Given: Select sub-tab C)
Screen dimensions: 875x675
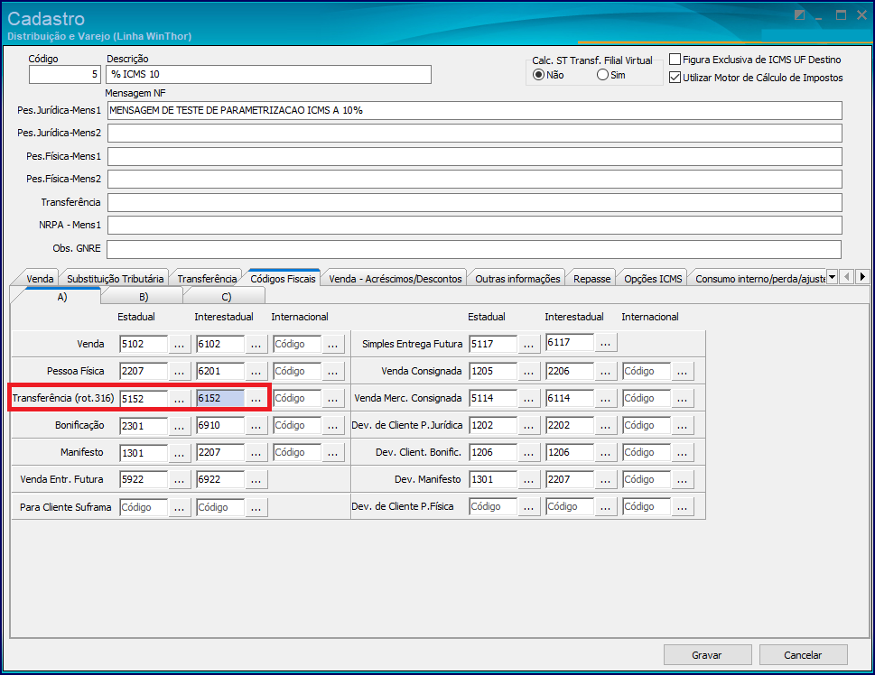Looking at the screenshot, I should 226,297.
